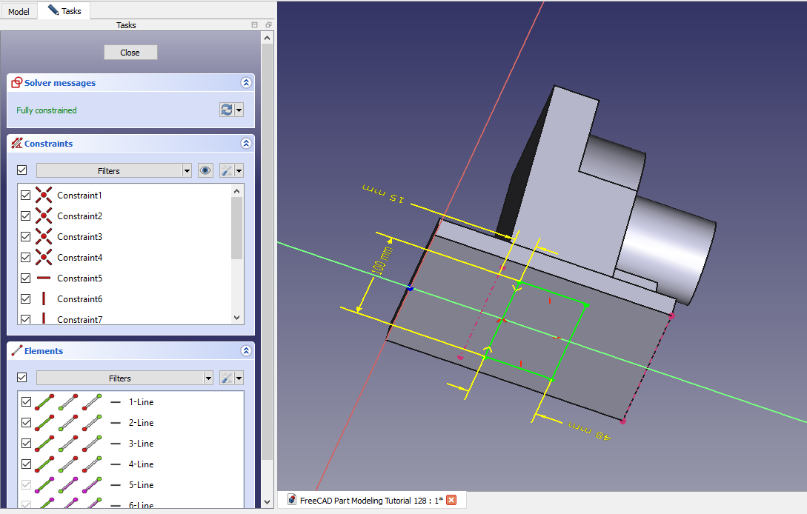This screenshot has height=514, width=807.
Task: Uncheck the Constraint5 checkbox
Action: pos(26,278)
